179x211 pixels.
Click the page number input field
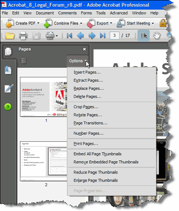[x=115, y=36]
